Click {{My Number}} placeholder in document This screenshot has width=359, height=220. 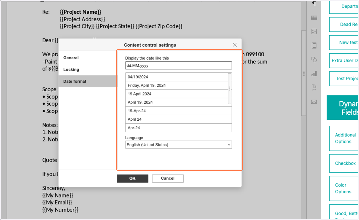60,210
